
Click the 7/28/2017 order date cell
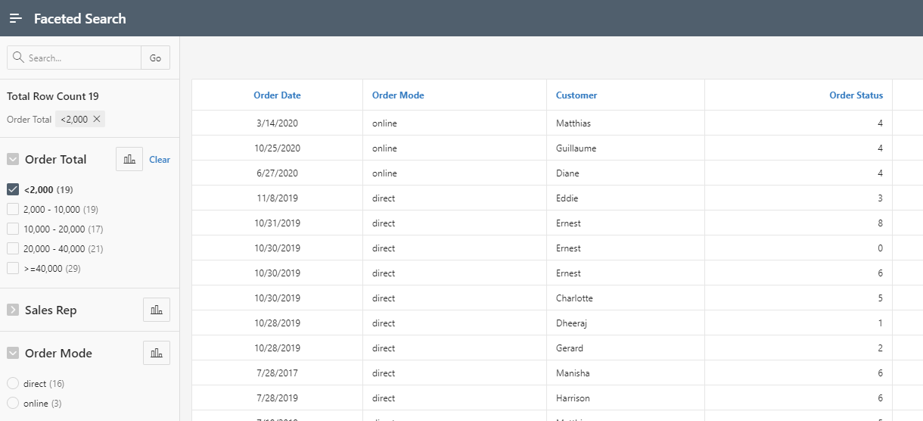coord(277,373)
